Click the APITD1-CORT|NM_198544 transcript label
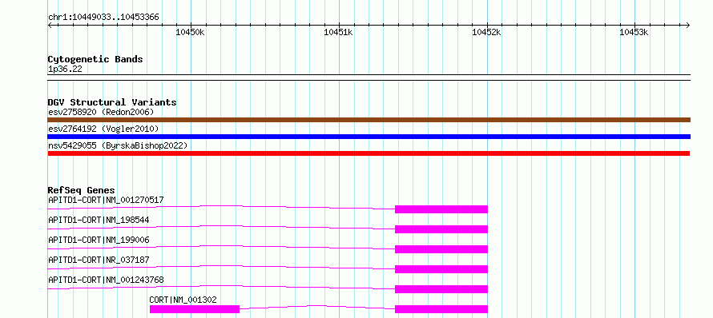Image resolution: width=713 pixels, height=318 pixels. pos(99,220)
